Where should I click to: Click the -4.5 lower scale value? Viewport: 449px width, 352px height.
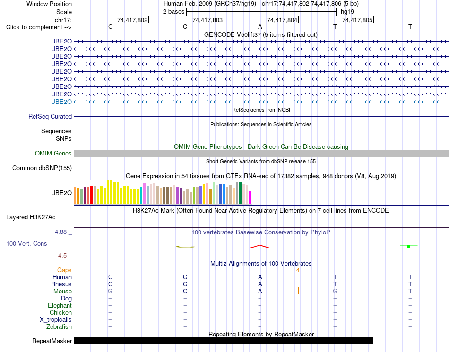coord(61,255)
